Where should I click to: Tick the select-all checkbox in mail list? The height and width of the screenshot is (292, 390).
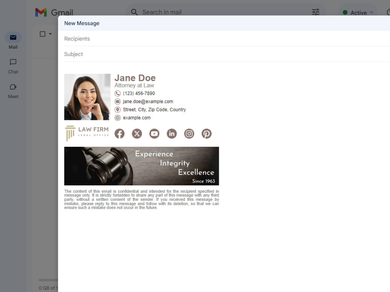43,34
